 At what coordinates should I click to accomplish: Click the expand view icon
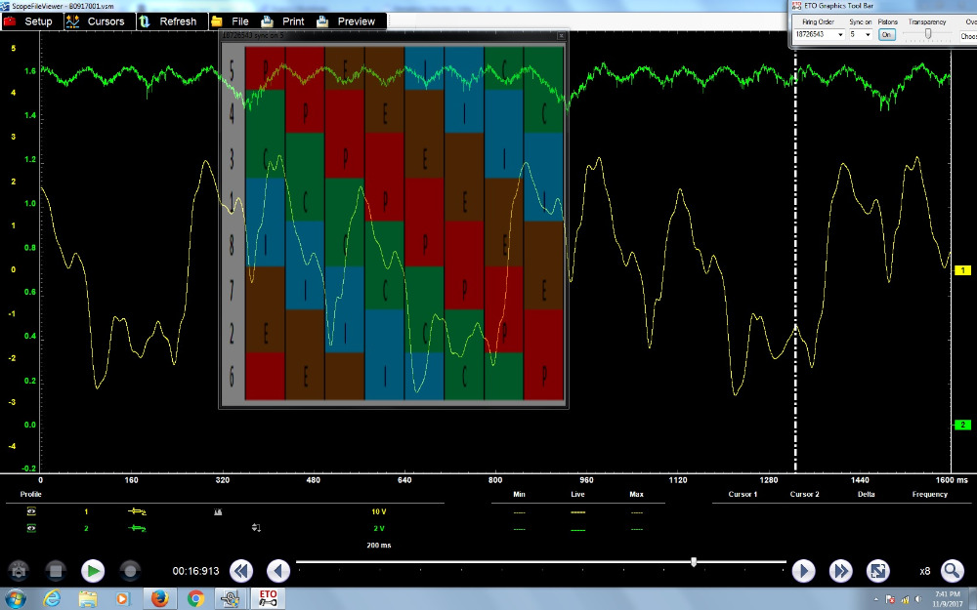click(877, 571)
